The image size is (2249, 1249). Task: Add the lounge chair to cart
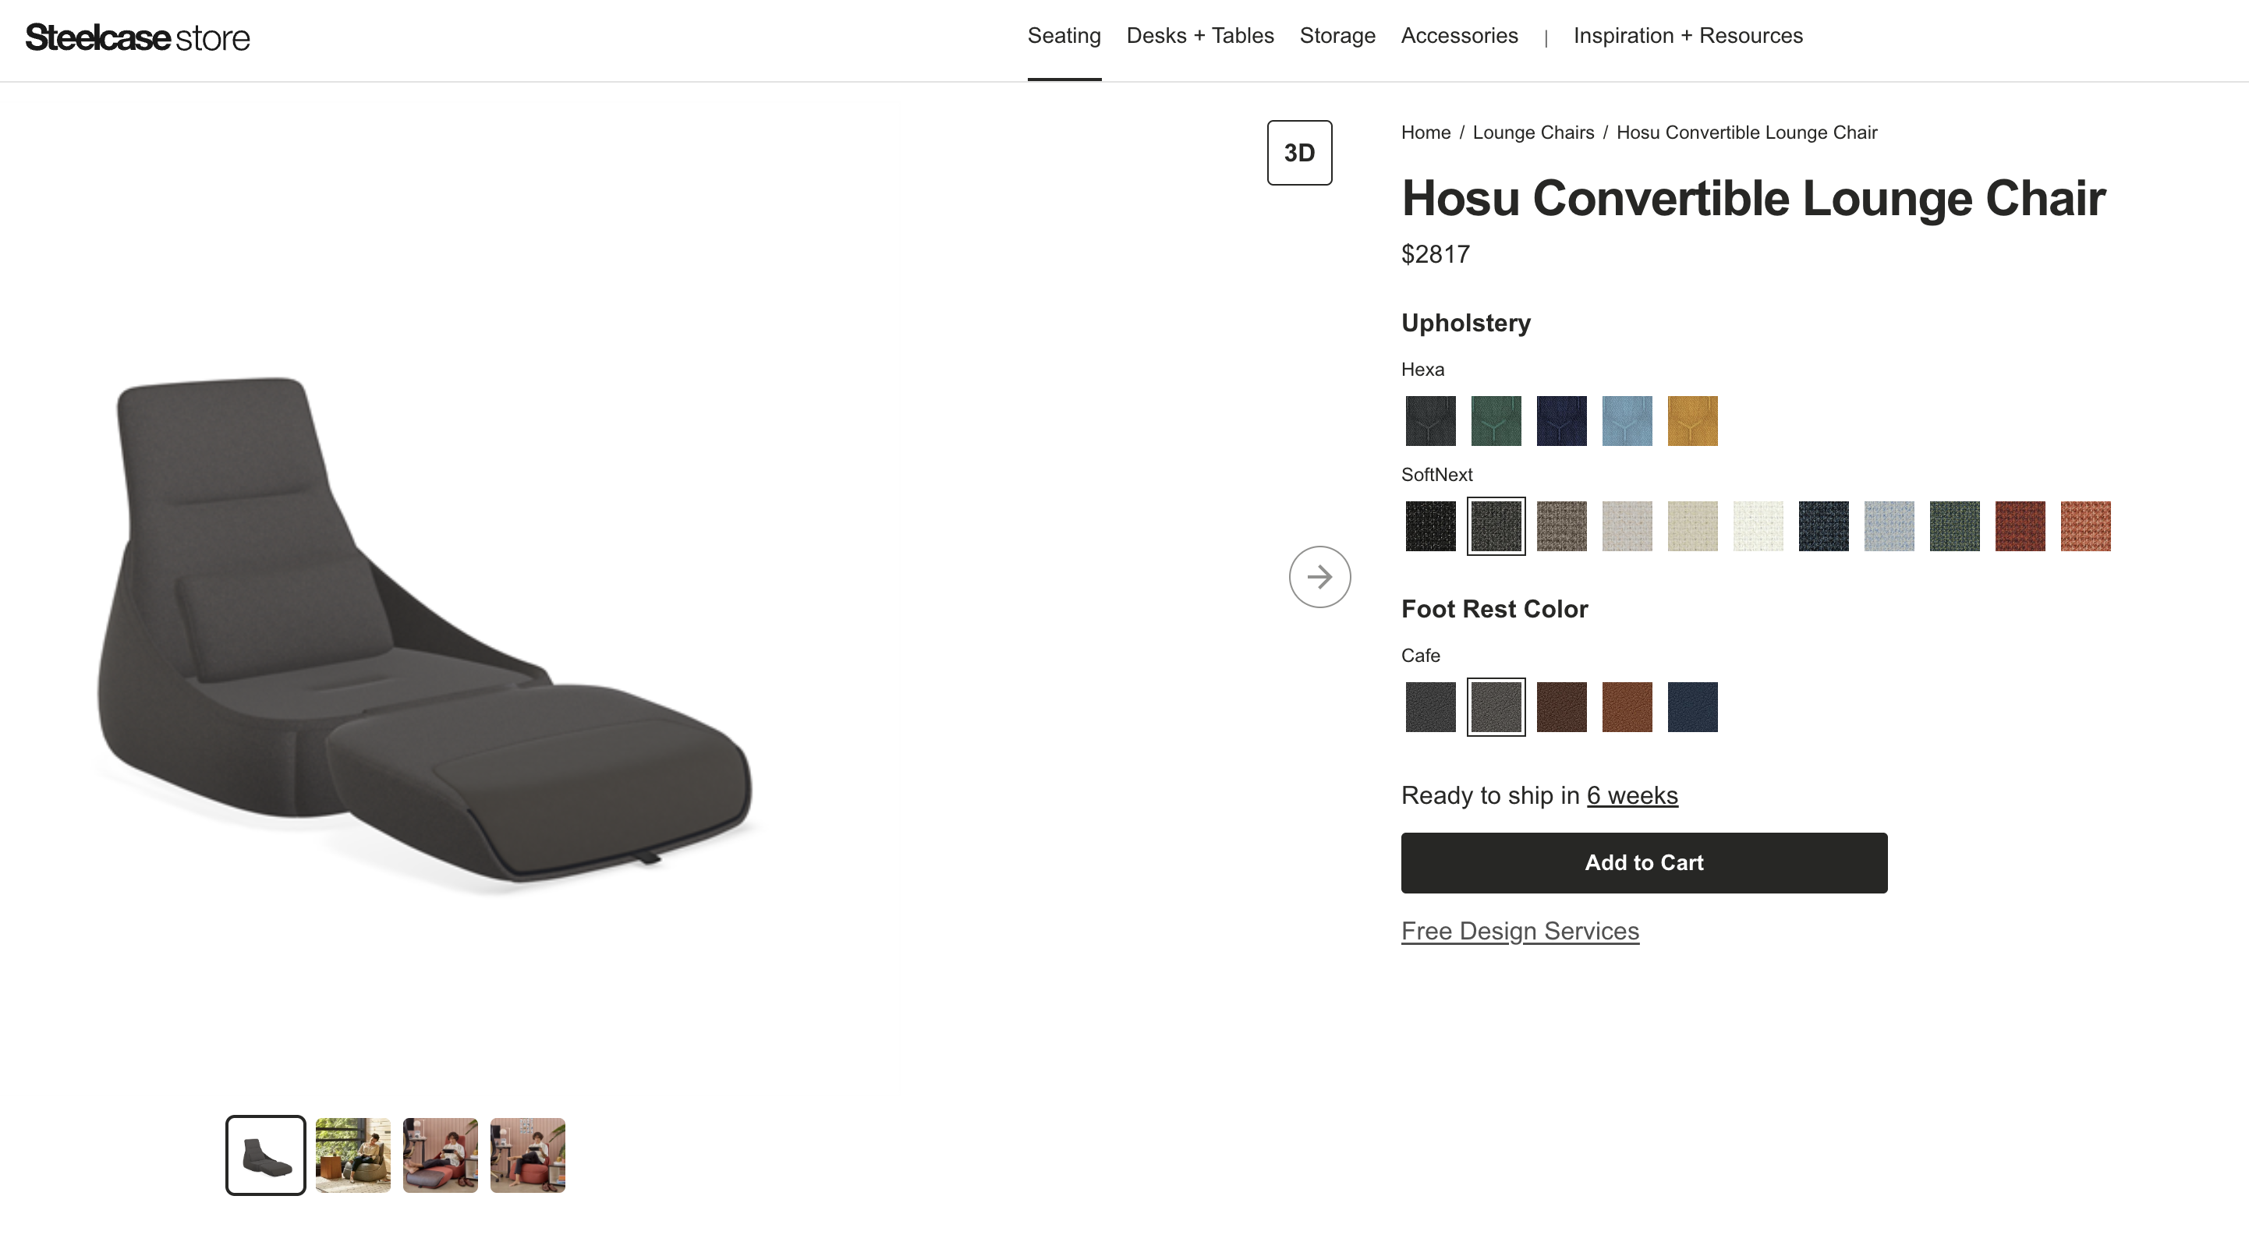click(x=1644, y=862)
